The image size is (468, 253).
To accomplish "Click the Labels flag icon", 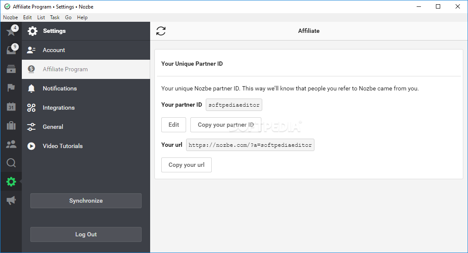I will [11, 88].
